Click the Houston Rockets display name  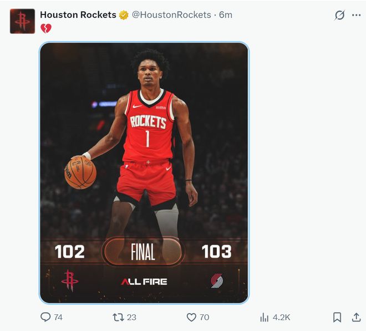(78, 15)
